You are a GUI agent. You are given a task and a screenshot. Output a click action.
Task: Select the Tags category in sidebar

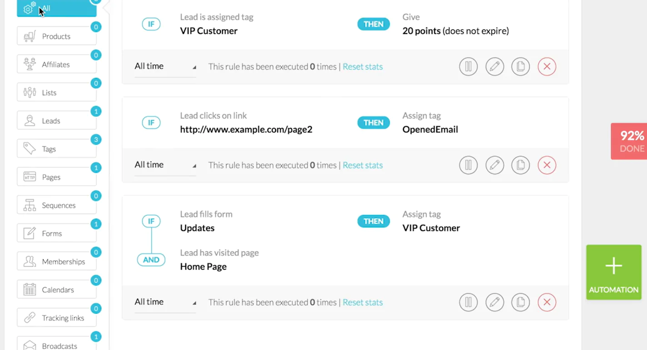56,149
